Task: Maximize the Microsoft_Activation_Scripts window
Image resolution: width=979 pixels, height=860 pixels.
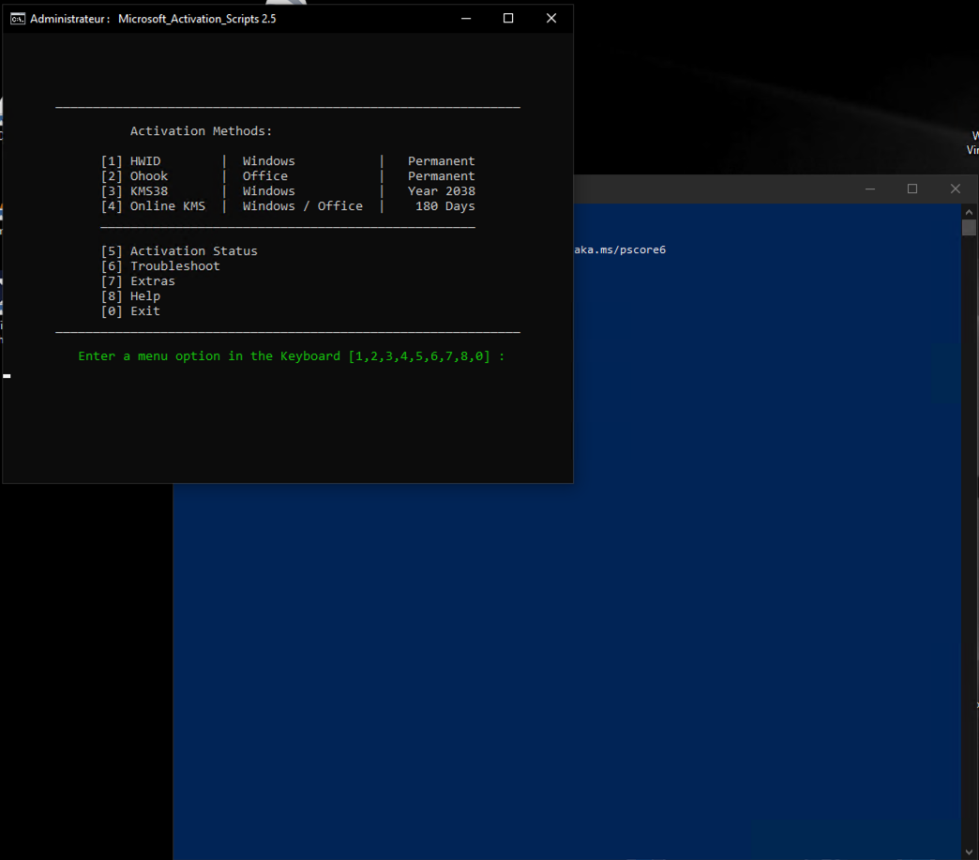Action: 508,19
